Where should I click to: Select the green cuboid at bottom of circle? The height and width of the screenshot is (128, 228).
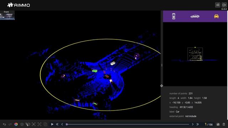tap(95, 103)
